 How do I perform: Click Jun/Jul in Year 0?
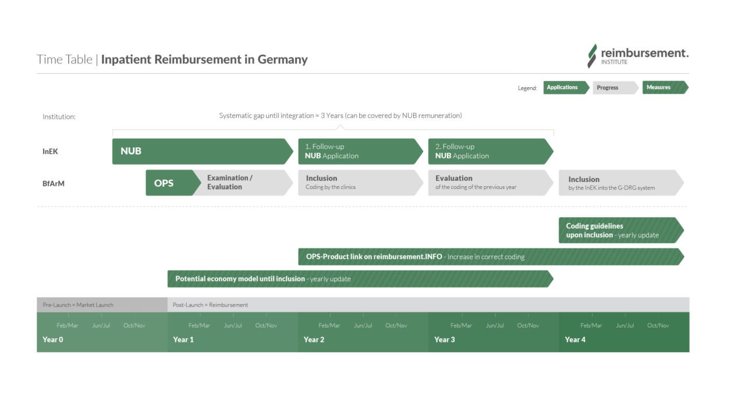click(x=101, y=326)
